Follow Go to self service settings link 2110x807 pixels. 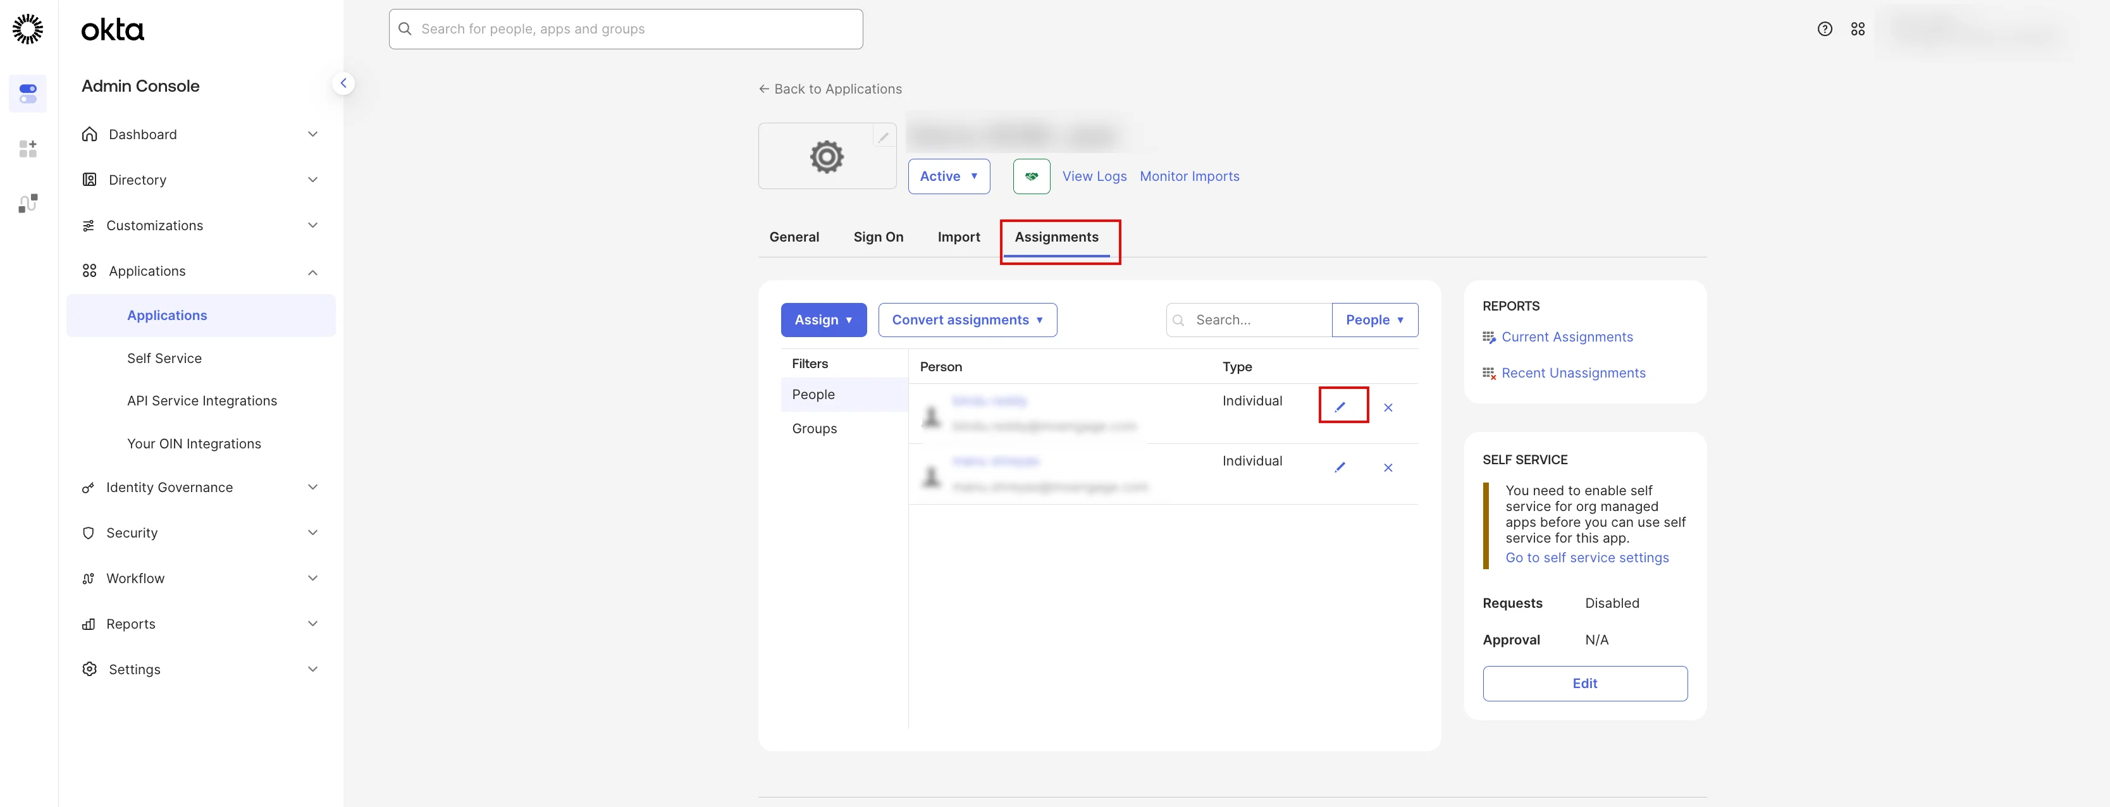pyautogui.click(x=1586, y=557)
